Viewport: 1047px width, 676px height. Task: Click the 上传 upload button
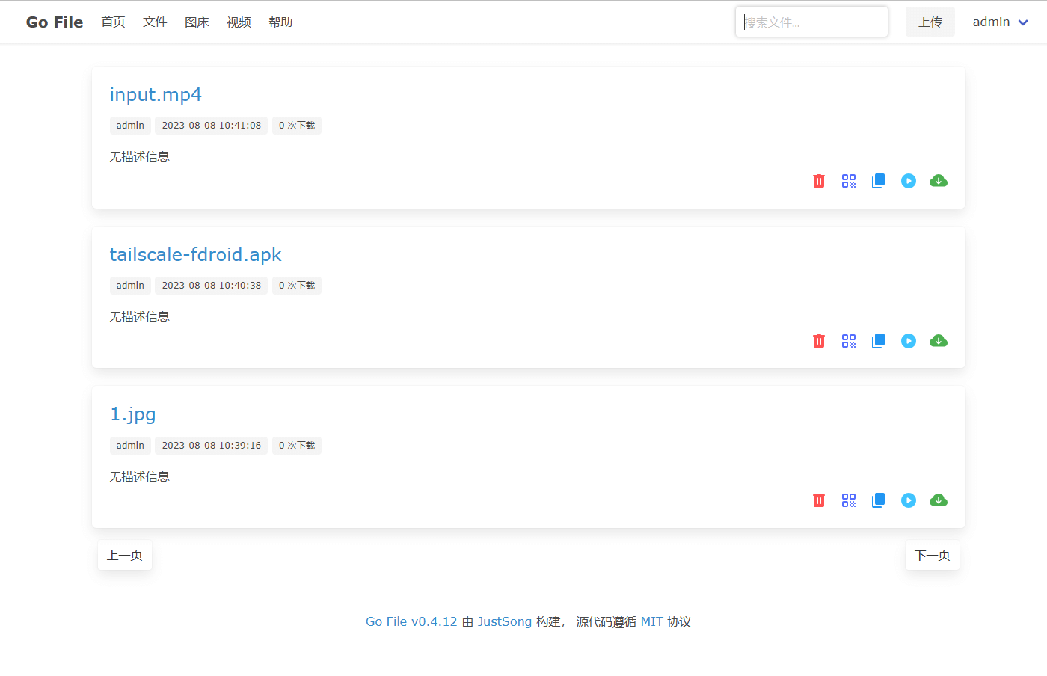click(x=930, y=22)
